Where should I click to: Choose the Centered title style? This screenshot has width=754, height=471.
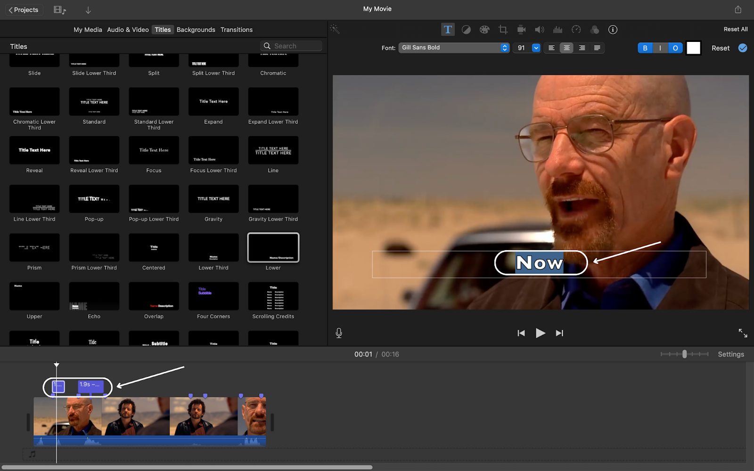pos(154,248)
